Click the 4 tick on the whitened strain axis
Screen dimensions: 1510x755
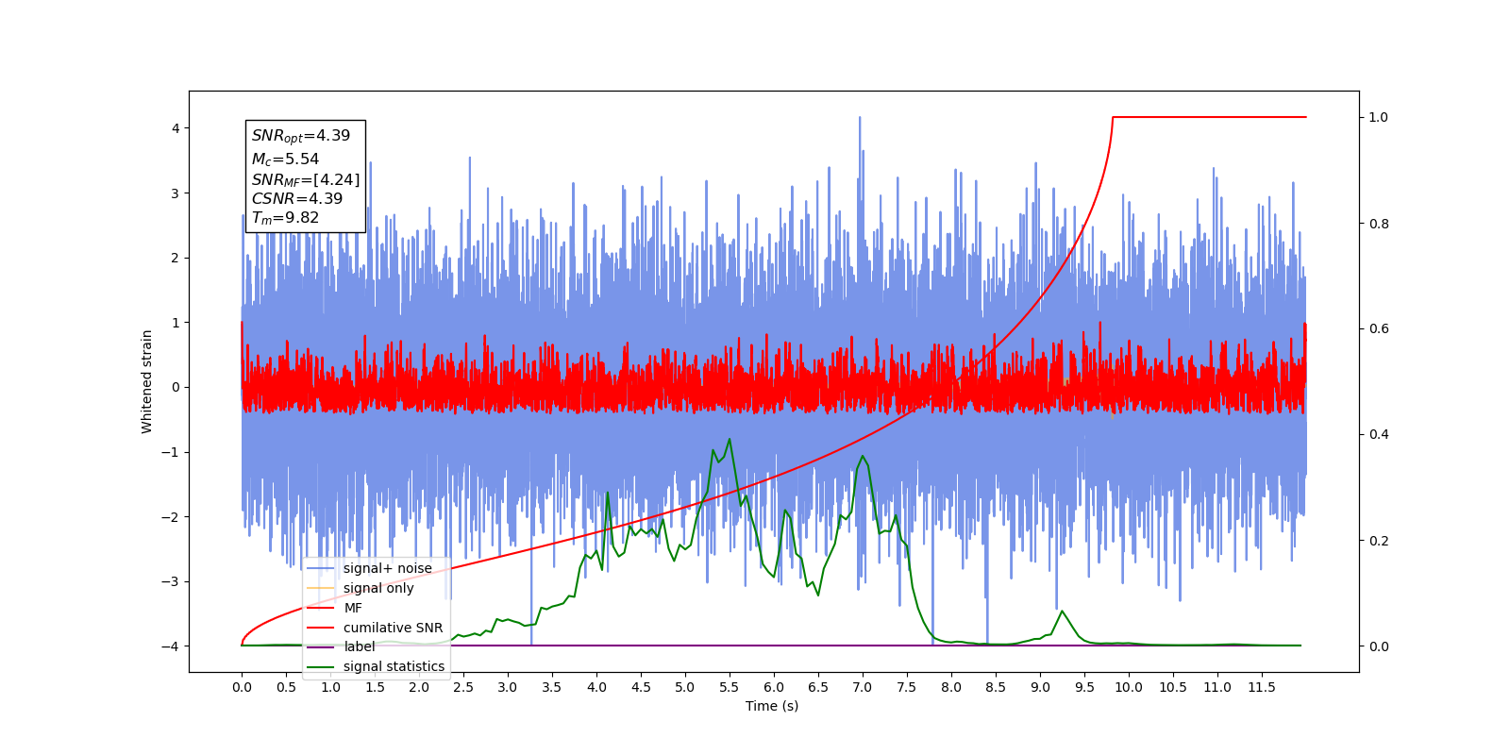pyautogui.click(x=176, y=128)
